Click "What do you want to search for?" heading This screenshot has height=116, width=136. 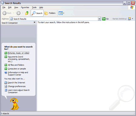point(18,48)
